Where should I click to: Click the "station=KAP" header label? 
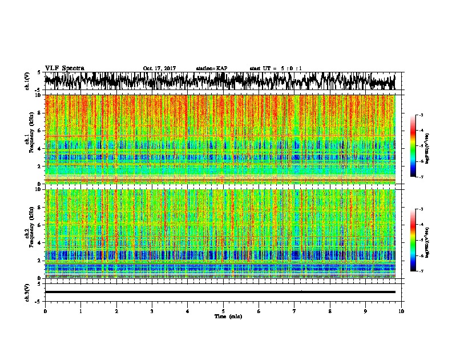tap(212, 68)
